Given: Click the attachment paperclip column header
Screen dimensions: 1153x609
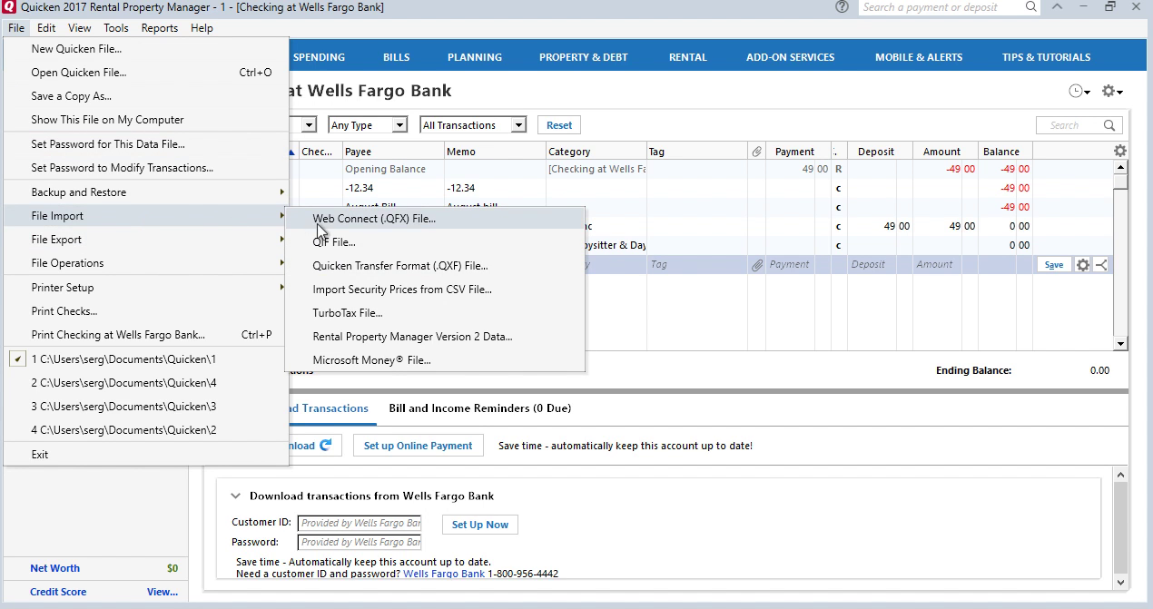Looking at the screenshot, I should click(x=757, y=152).
